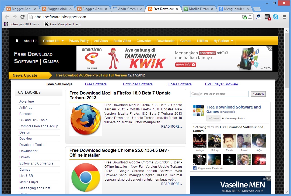Open the new tab button
The width and height of the screenshot is (291, 196).
(x=257, y=9)
